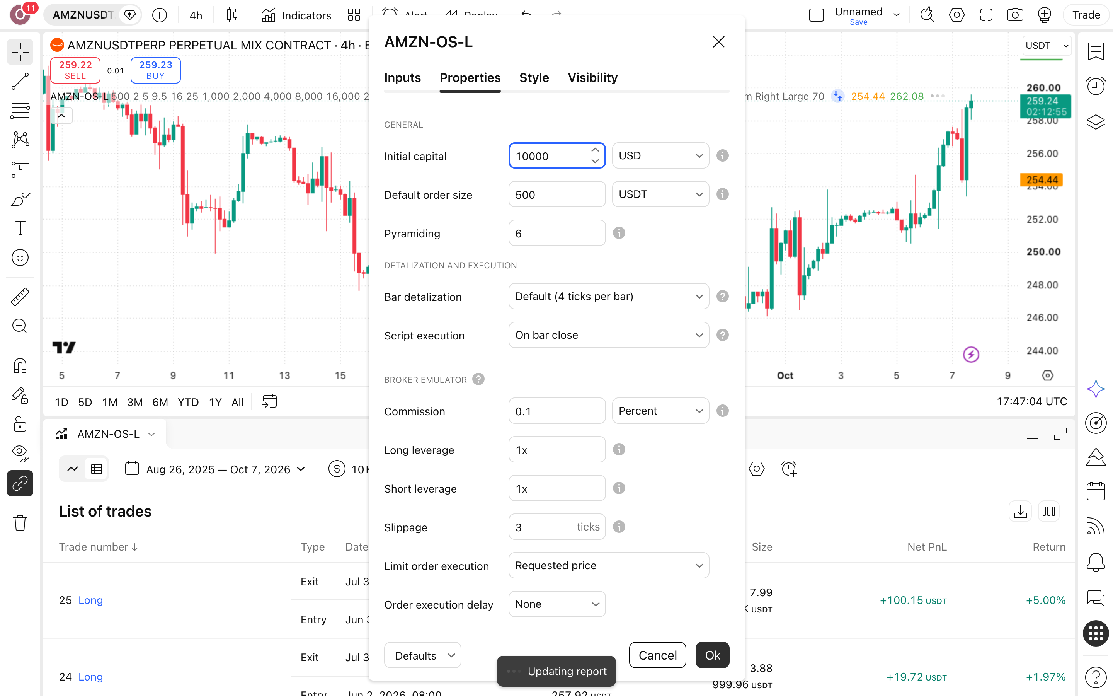Screen dimensions: 1113x696
Task: Open the go to date calendar icon
Action: (269, 401)
